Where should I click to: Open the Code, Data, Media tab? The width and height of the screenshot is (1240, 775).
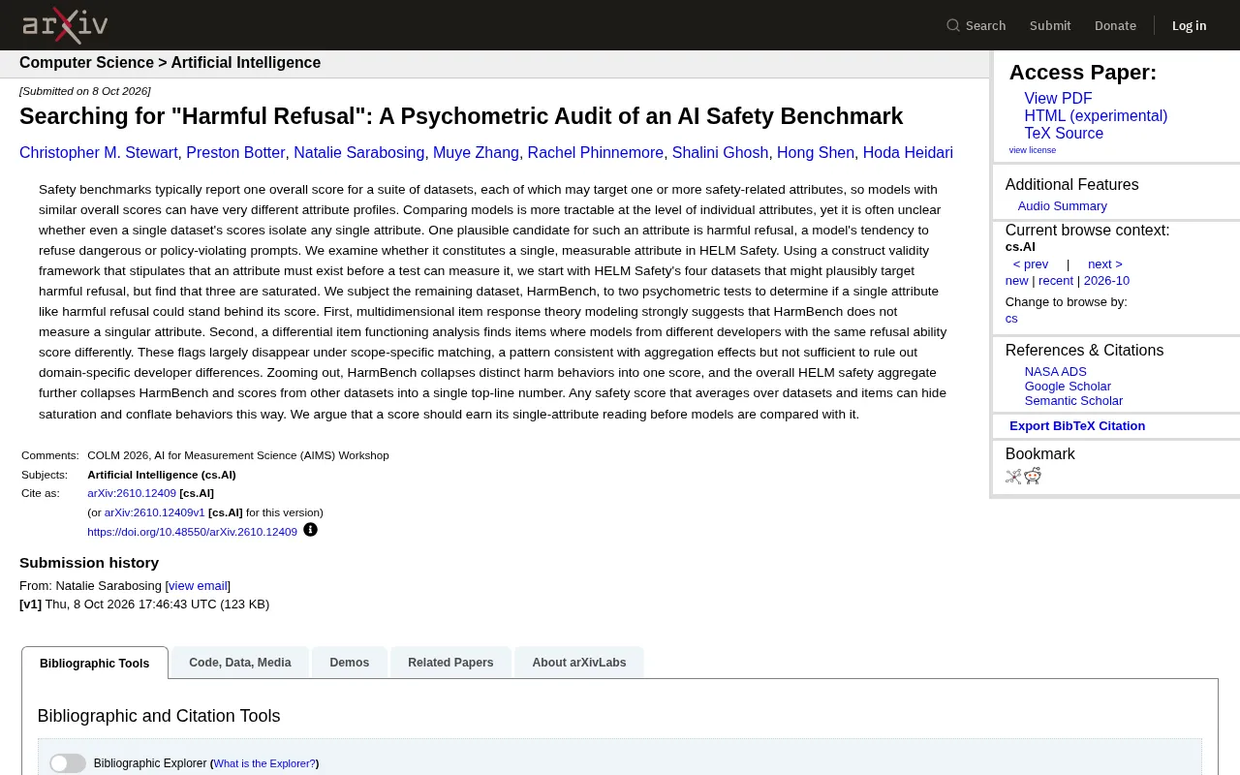coord(240,663)
